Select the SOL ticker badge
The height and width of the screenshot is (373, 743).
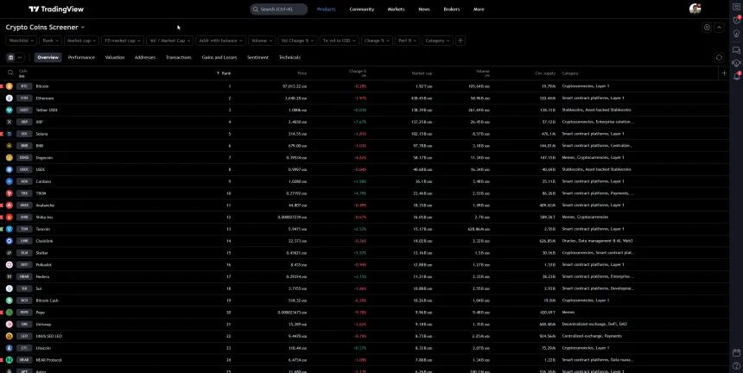tap(24, 134)
